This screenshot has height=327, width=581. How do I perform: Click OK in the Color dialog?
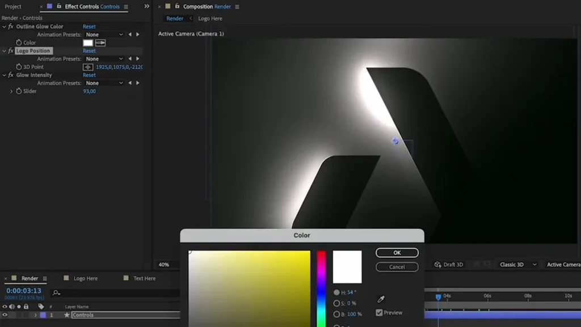point(397,253)
